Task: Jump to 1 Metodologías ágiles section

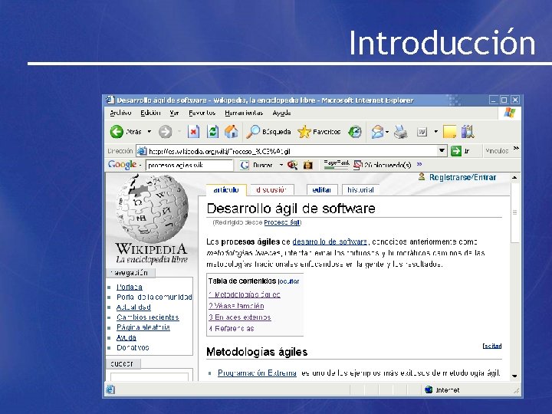Action: point(245,294)
